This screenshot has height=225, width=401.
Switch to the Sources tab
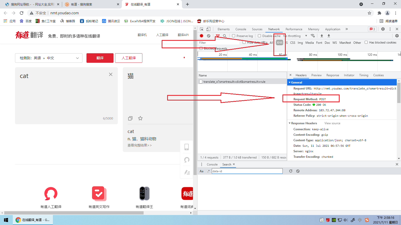pyautogui.click(x=257, y=29)
